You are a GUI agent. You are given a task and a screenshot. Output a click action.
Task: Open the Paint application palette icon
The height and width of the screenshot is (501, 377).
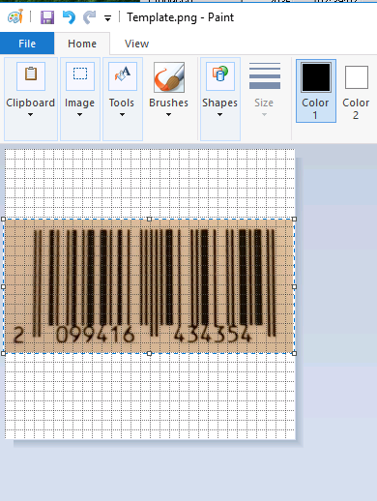point(15,16)
